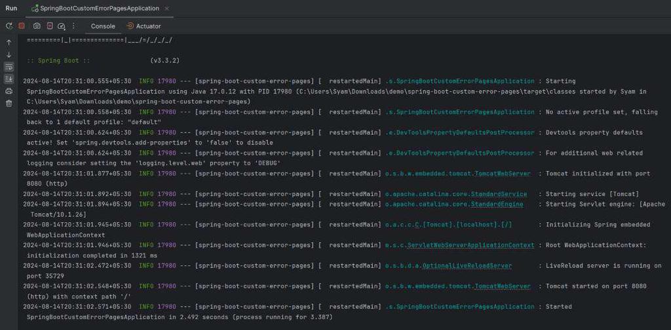Click SpringBootCustomErrorPagesApplication class on the 20:31:02.571 line
The height and width of the screenshot is (330, 671).
[459, 307]
